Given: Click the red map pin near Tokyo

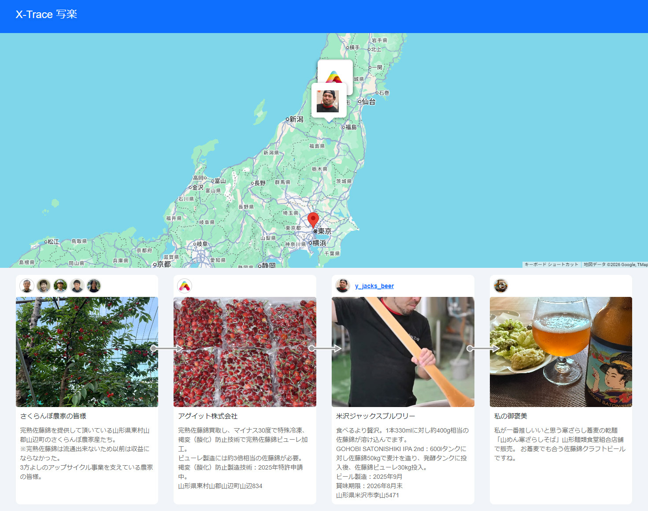Looking at the screenshot, I should coord(313,220).
